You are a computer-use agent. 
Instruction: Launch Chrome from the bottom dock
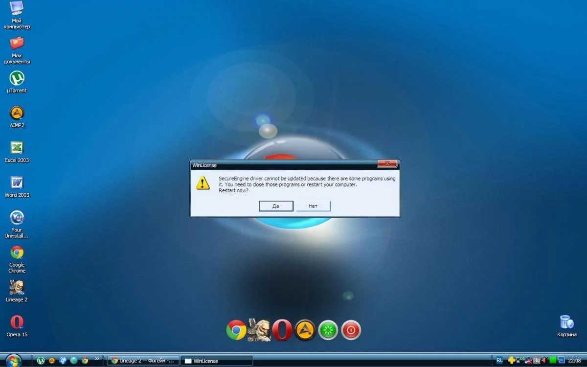pos(236,330)
